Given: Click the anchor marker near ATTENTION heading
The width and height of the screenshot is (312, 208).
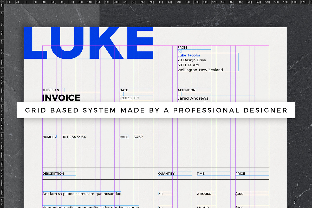Looking at the screenshot, I should (179, 94).
